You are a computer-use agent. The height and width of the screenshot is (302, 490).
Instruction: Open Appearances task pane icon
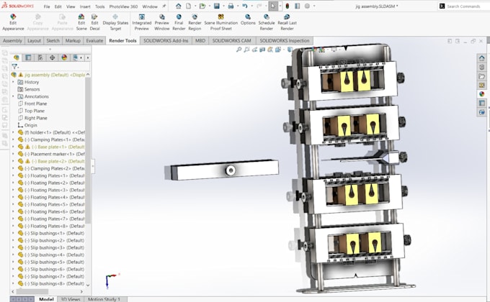click(x=481, y=94)
